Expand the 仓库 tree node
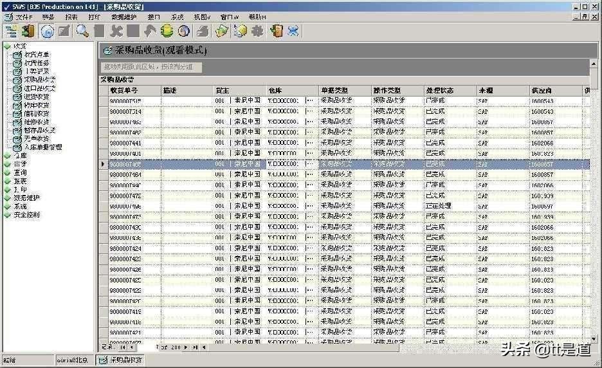 pos(7,156)
